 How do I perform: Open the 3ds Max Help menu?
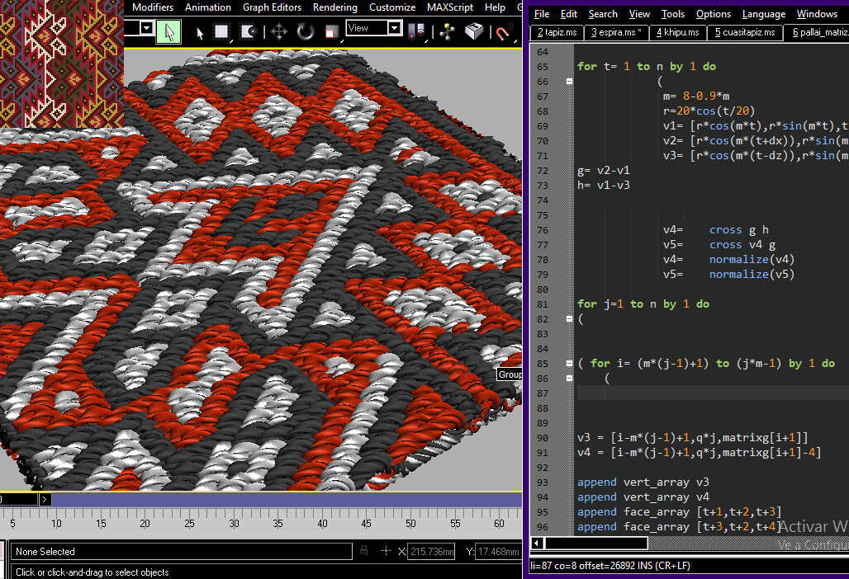[495, 7]
